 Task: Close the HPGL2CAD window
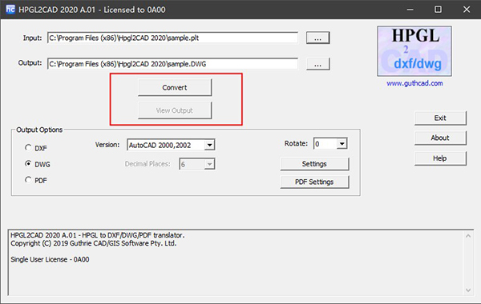point(467,10)
